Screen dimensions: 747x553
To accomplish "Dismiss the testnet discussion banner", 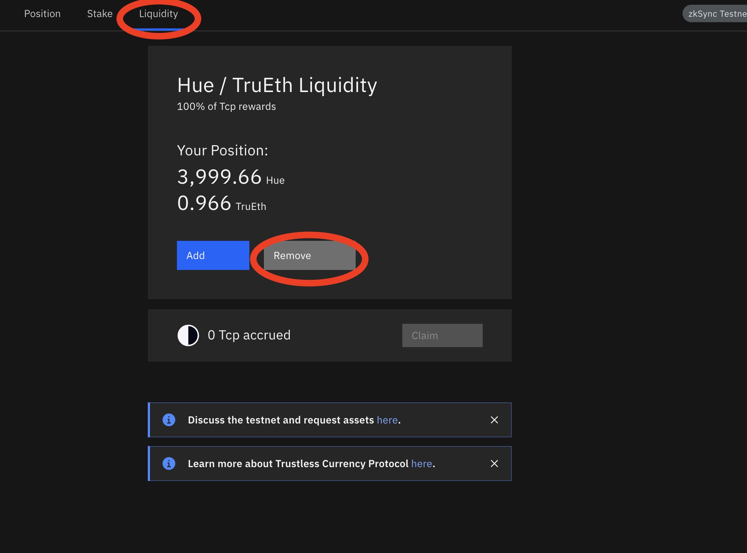I will pos(494,420).
